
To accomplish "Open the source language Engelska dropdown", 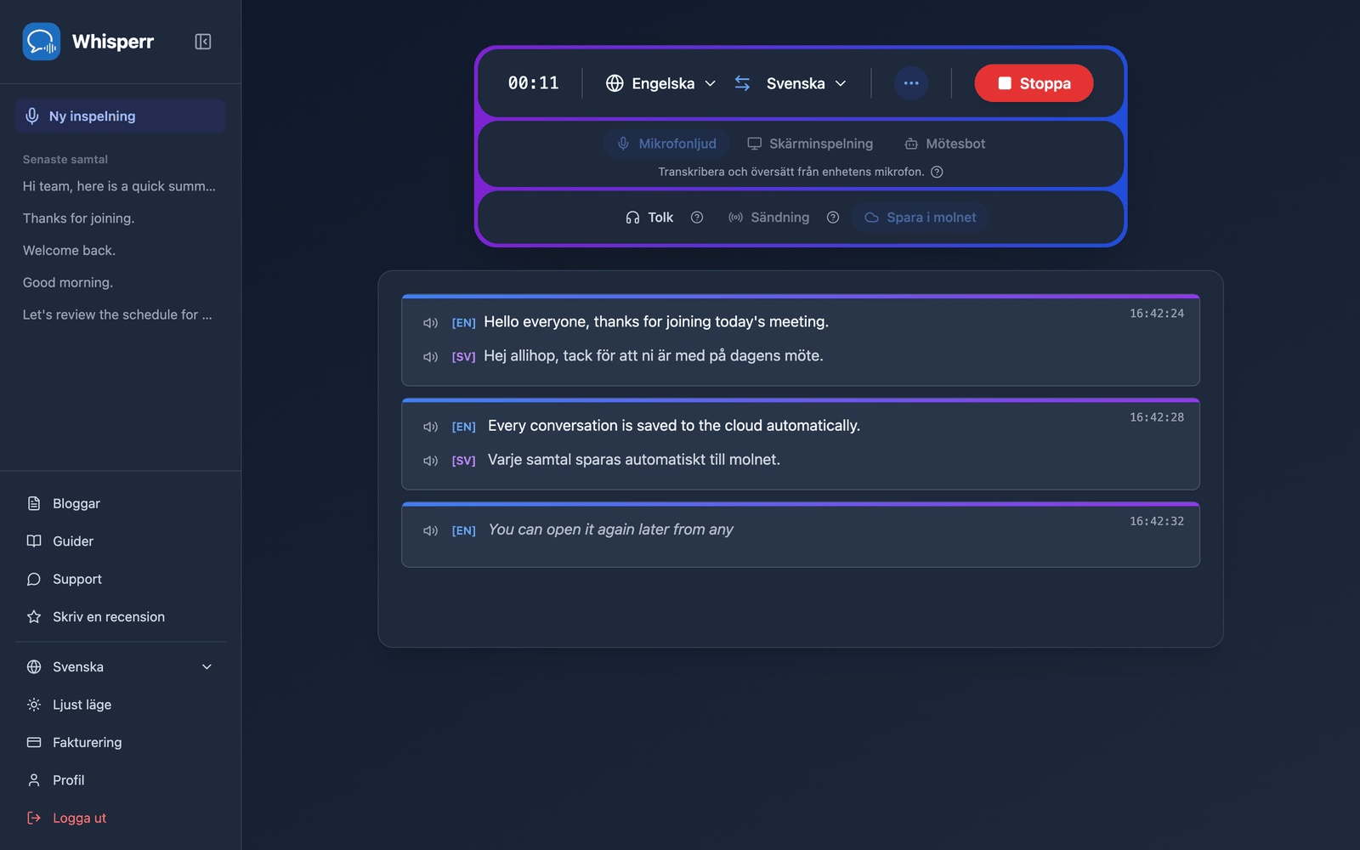I will pyautogui.click(x=661, y=83).
